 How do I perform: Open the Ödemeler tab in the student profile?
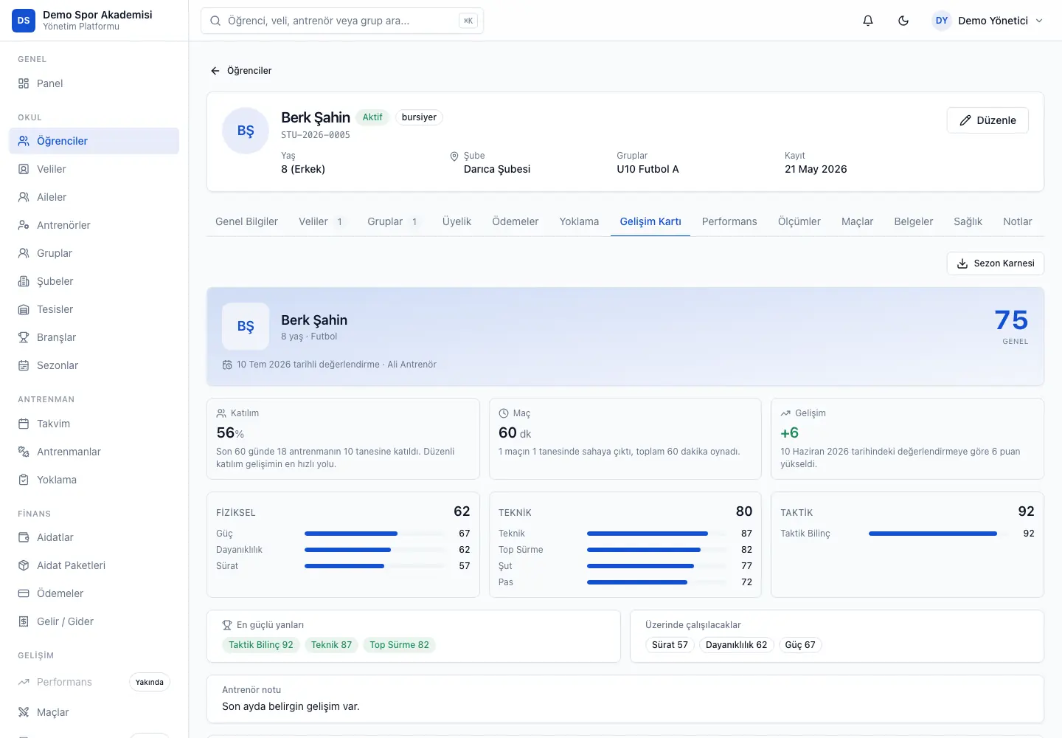pyautogui.click(x=516, y=221)
